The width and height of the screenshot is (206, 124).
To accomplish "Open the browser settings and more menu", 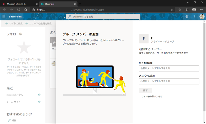I will pyautogui.click(x=201, y=10).
